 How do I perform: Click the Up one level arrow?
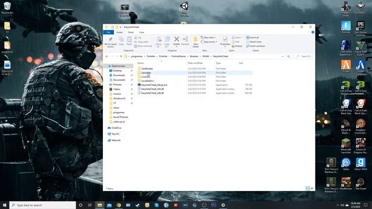[121, 56]
